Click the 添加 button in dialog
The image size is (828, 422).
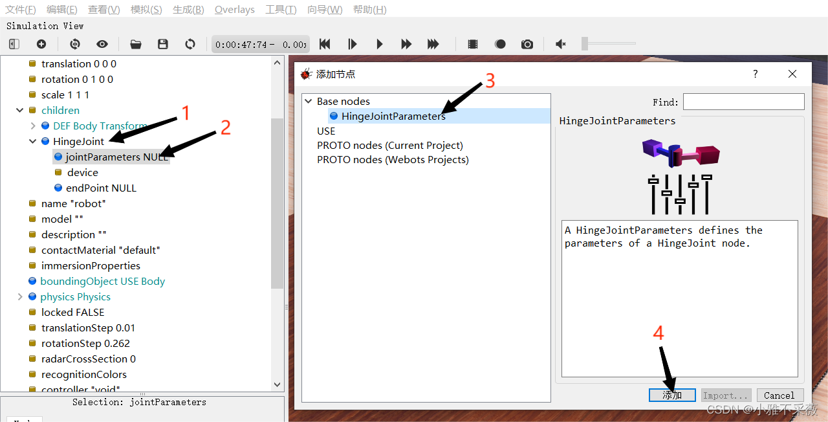672,395
